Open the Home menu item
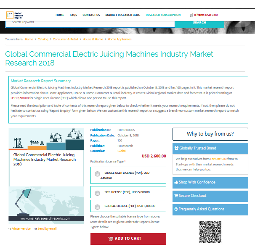 (x=60, y=15)
